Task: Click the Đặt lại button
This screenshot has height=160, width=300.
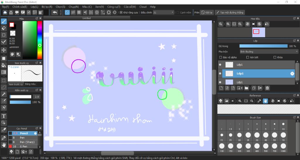Action: point(207,12)
